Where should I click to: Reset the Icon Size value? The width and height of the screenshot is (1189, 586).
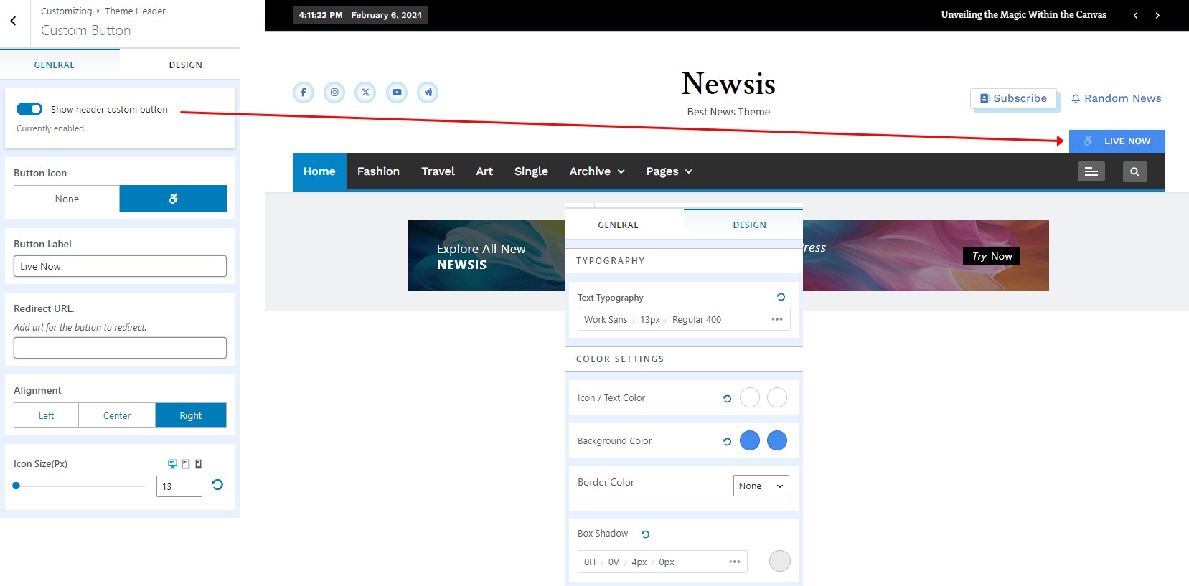coord(217,485)
